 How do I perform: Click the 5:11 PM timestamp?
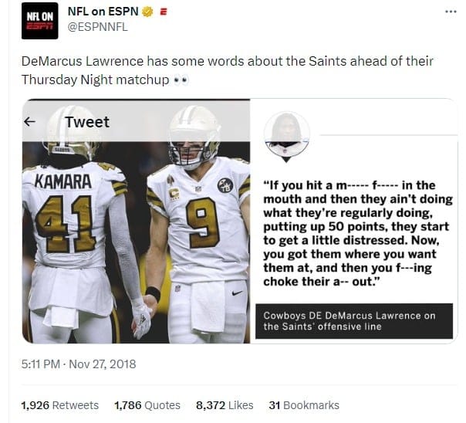(x=41, y=364)
